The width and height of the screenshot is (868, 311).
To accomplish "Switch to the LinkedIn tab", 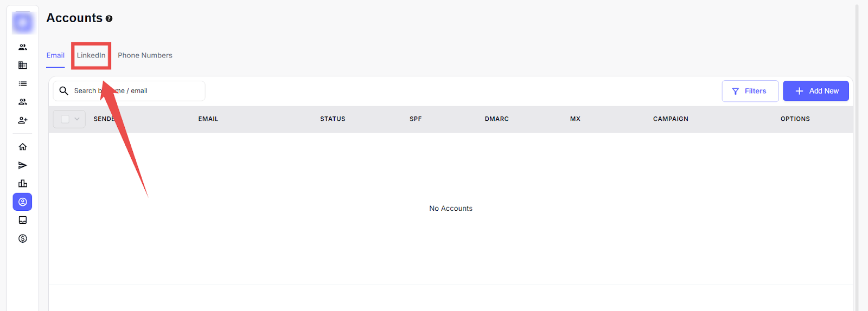I will pyautogui.click(x=91, y=55).
